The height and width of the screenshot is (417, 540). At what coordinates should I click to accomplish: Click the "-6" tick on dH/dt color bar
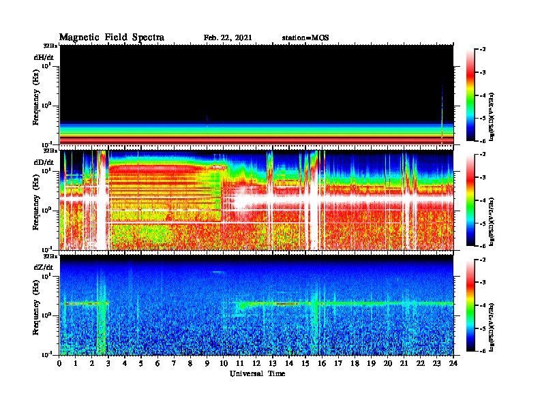pos(483,141)
